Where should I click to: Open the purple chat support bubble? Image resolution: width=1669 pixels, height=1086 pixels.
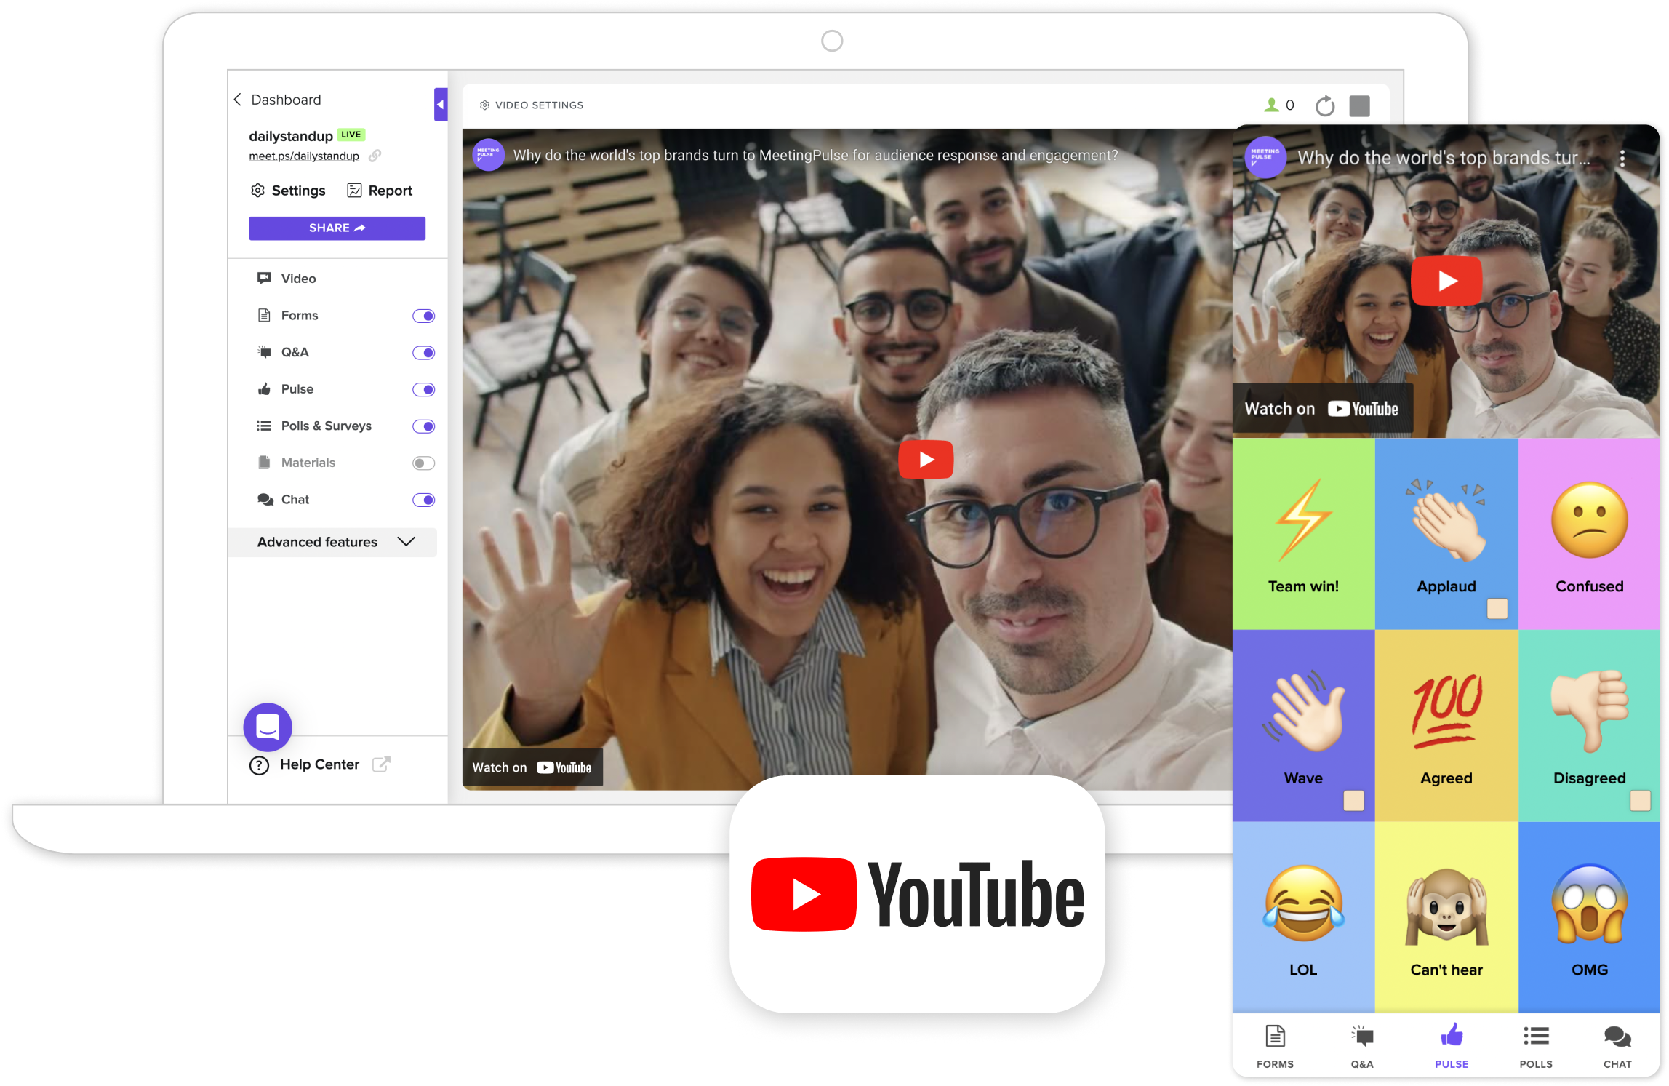(268, 727)
